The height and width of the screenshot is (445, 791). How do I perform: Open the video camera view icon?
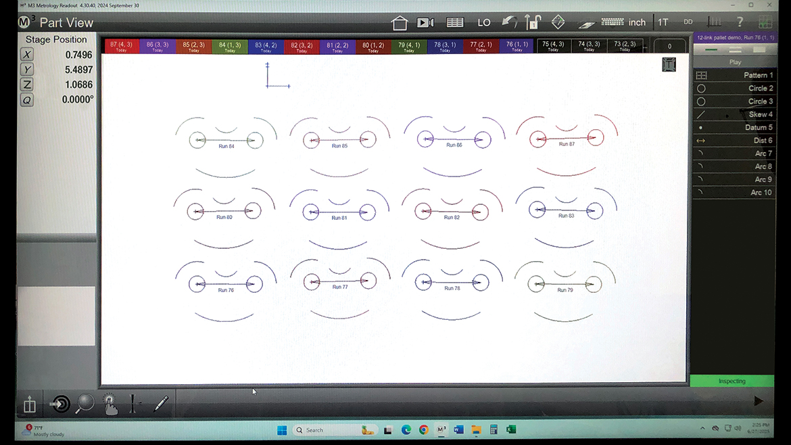click(x=425, y=23)
